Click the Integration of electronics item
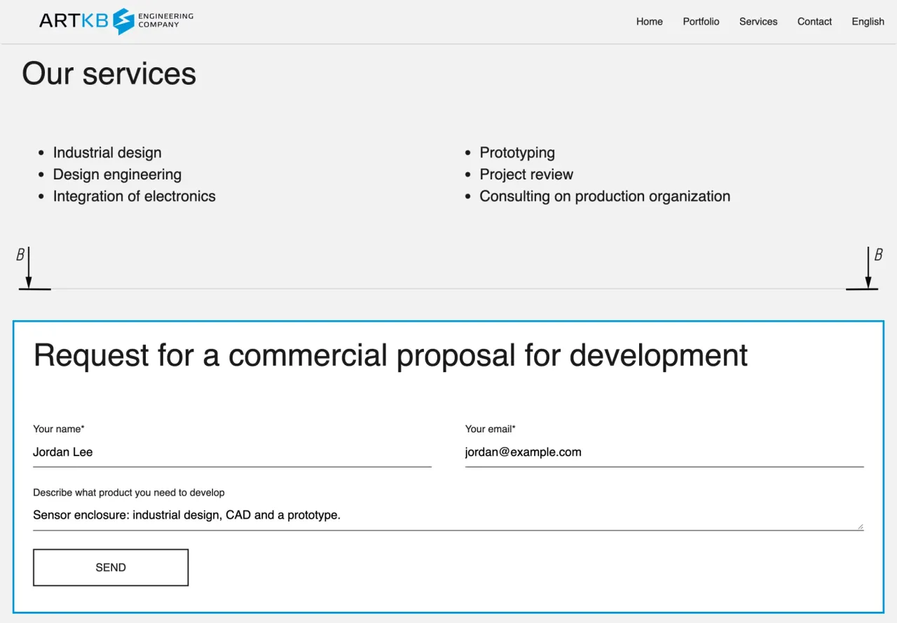 pyautogui.click(x=135, y=196)
